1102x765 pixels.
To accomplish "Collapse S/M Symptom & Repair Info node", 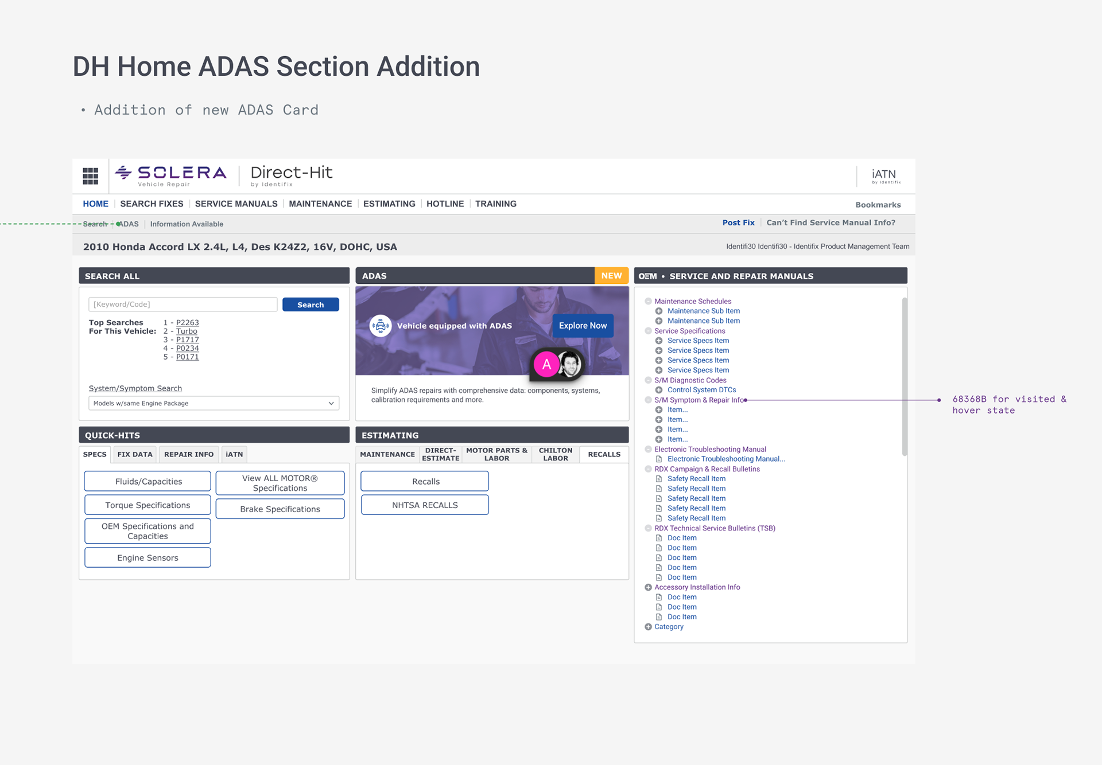I will coord(648,400).
